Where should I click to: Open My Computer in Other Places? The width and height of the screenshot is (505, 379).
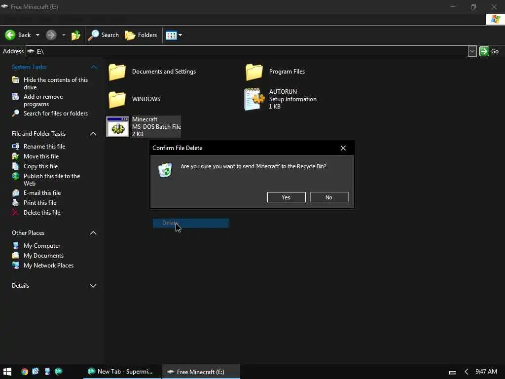[42, 246]
